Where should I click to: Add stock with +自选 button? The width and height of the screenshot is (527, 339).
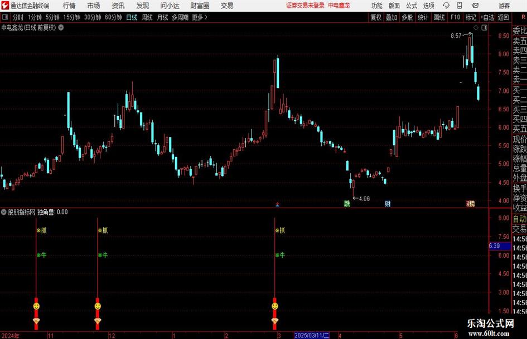tap(487, 17)
